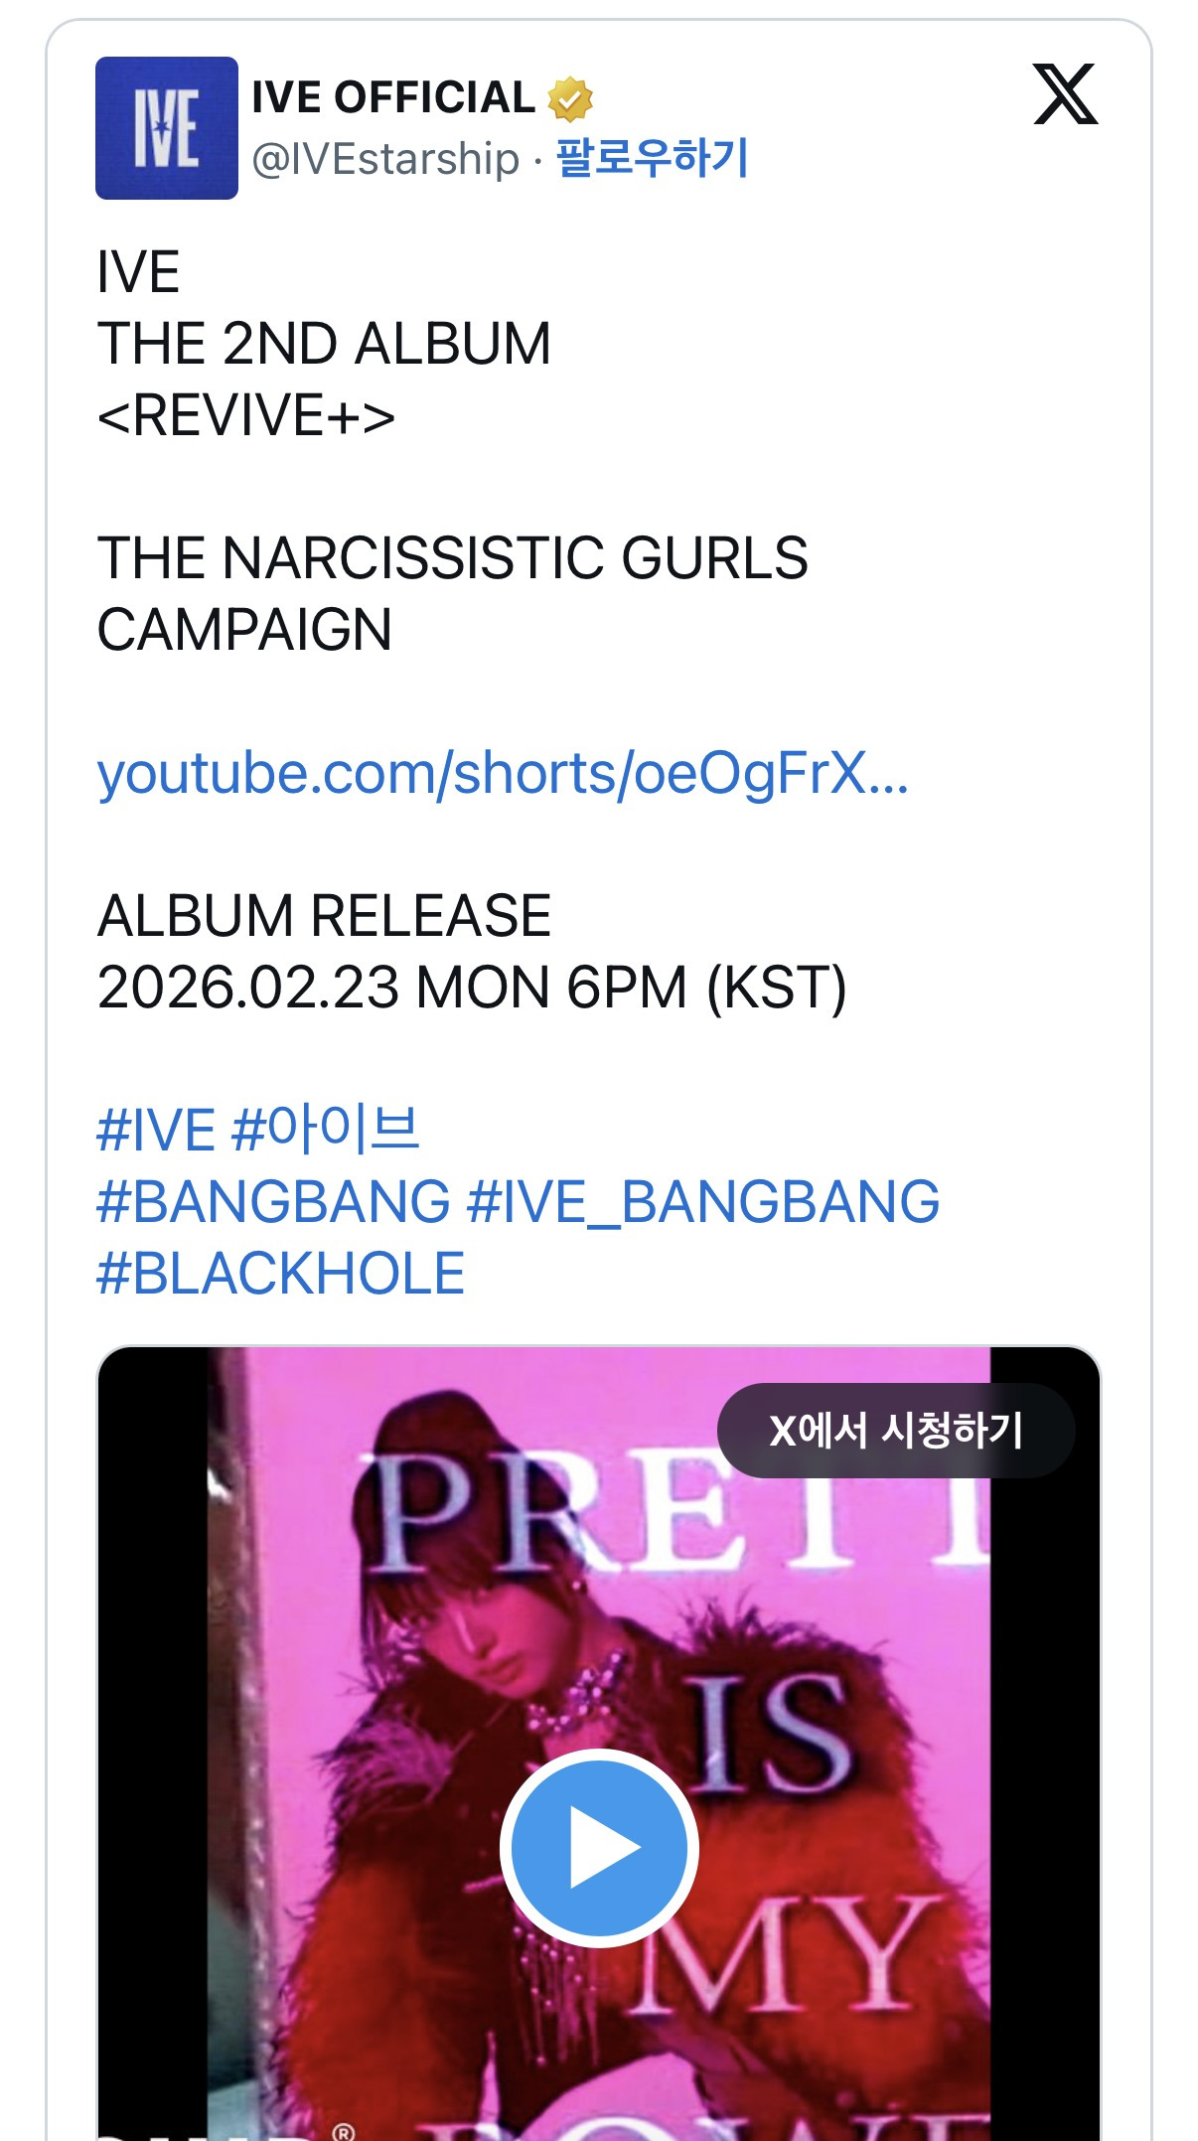Click the IVE OFFICIAL account name
This screenshot has width=1198, height=2141.
(x=393, y=97)
